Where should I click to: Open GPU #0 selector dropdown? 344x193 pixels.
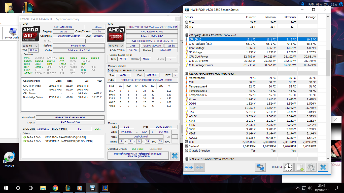pyautogui.click(x=116, y=46)
